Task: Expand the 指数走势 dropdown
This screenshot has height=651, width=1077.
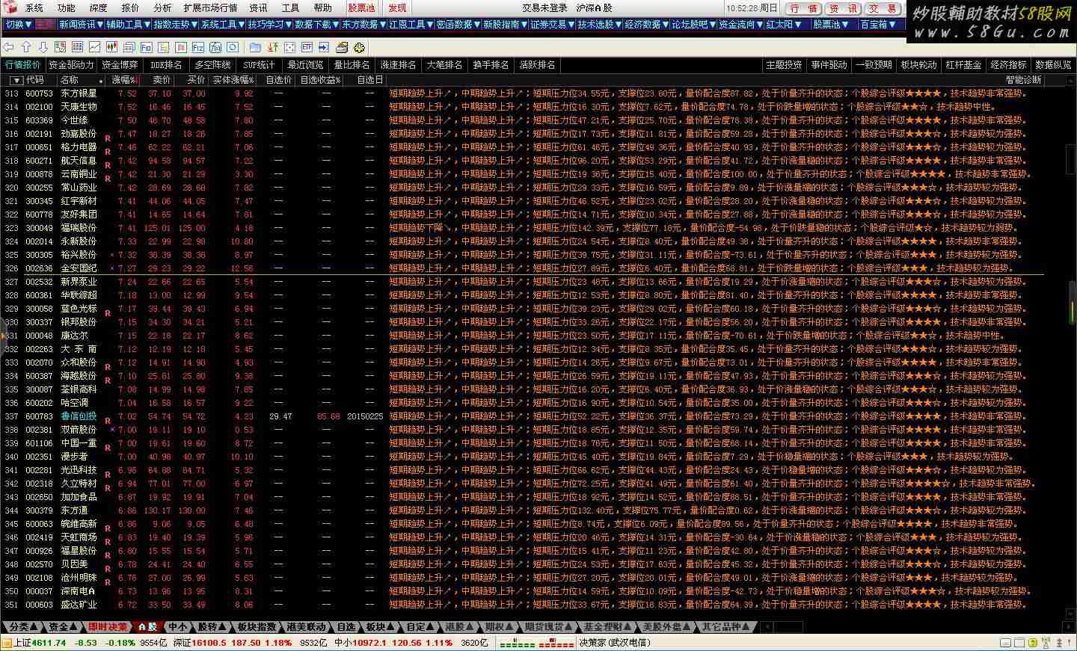Action: 175,25
